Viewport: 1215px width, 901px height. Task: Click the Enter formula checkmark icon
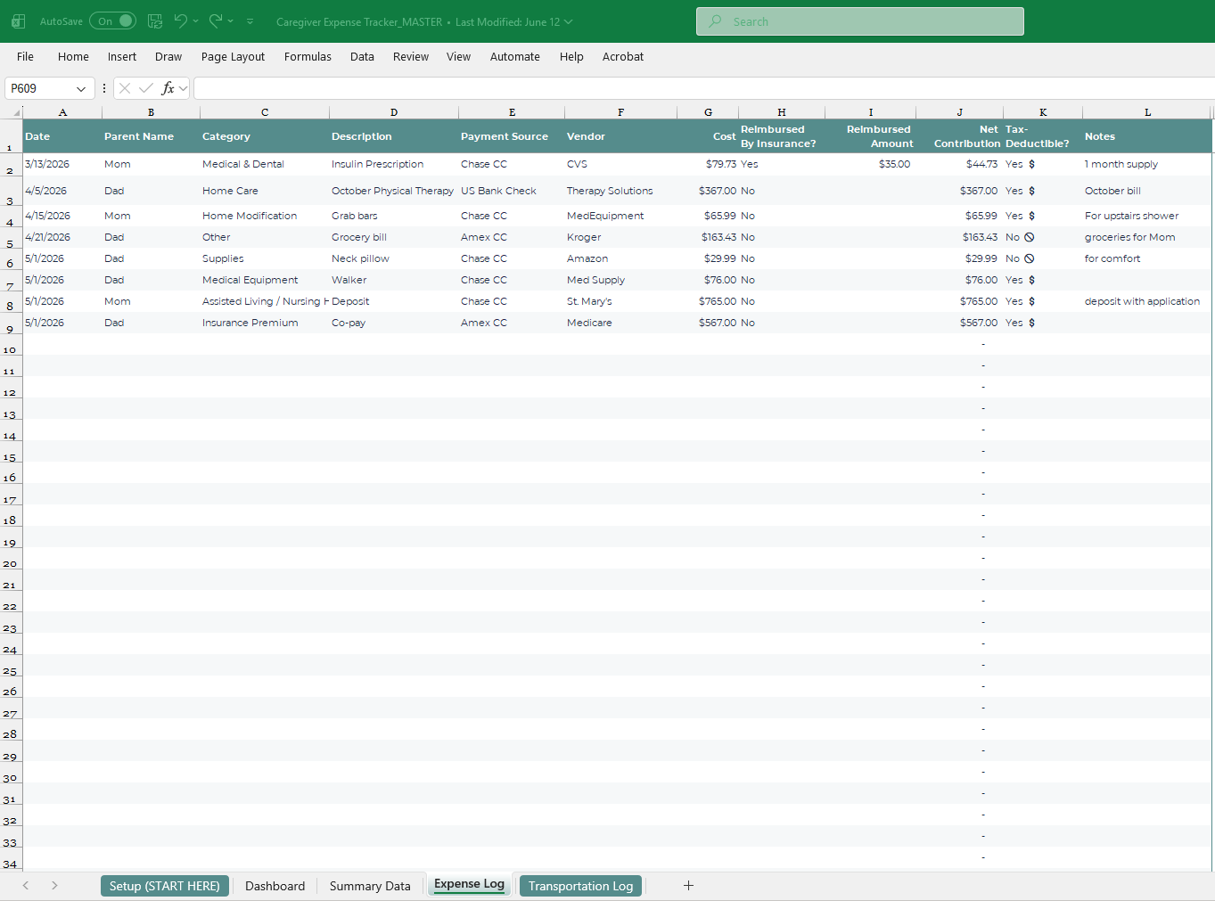pyautogui.click(x=146, y=88)
